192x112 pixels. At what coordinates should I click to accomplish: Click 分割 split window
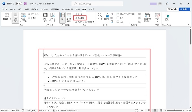(120, 22)
